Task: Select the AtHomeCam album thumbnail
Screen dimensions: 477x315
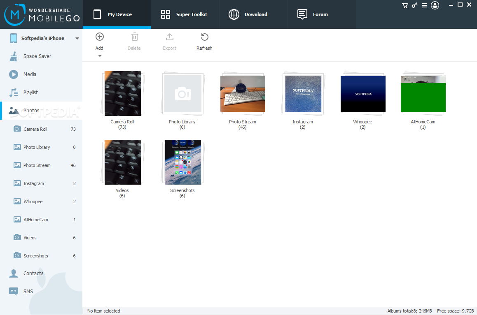Action: pos(423,94)
